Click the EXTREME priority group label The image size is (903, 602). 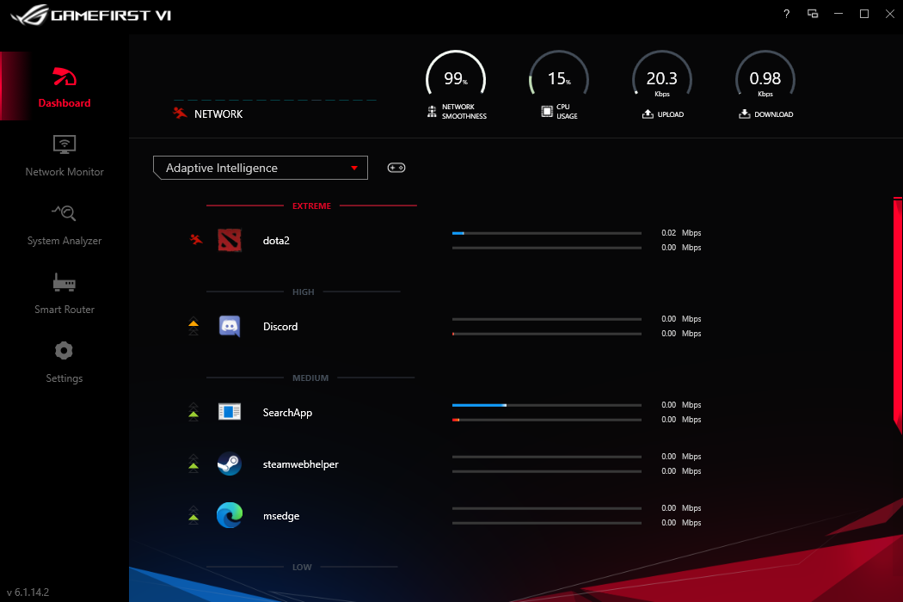[311, 206]
